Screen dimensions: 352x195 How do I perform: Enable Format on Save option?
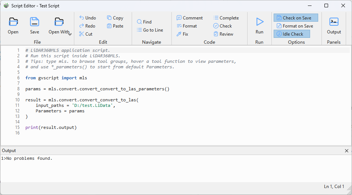(x=295, y=26)
